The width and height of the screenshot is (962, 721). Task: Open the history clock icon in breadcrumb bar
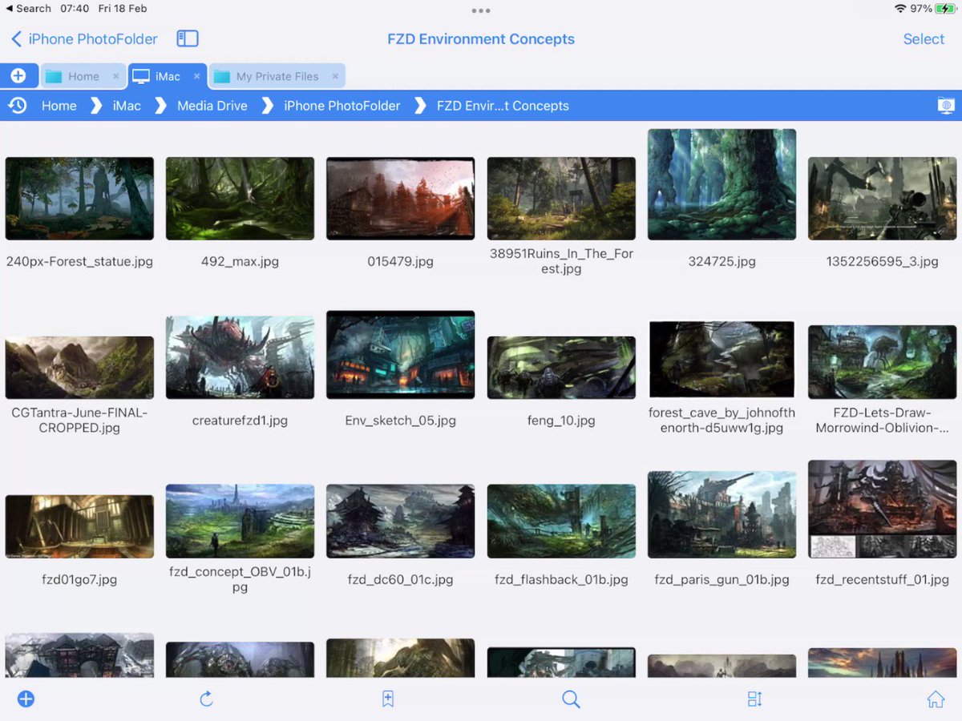[x=18, y=106]
